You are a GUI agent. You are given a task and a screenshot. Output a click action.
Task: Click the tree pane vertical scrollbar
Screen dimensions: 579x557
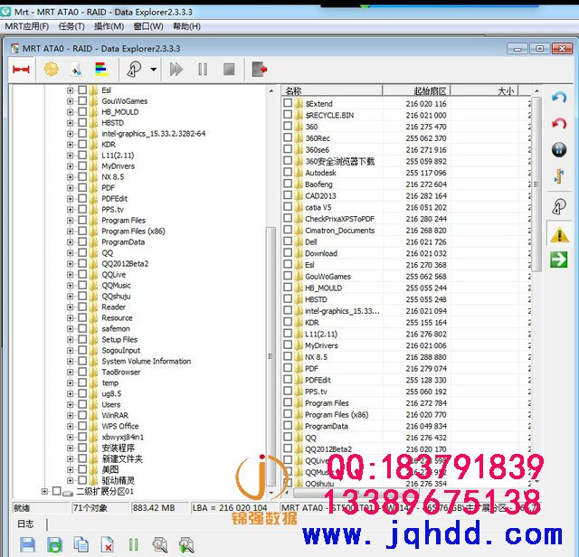point(271,356)
